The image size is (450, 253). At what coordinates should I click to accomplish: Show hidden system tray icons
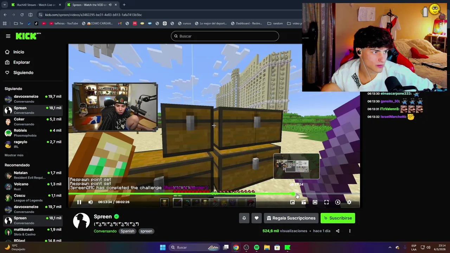pos(390,247)
